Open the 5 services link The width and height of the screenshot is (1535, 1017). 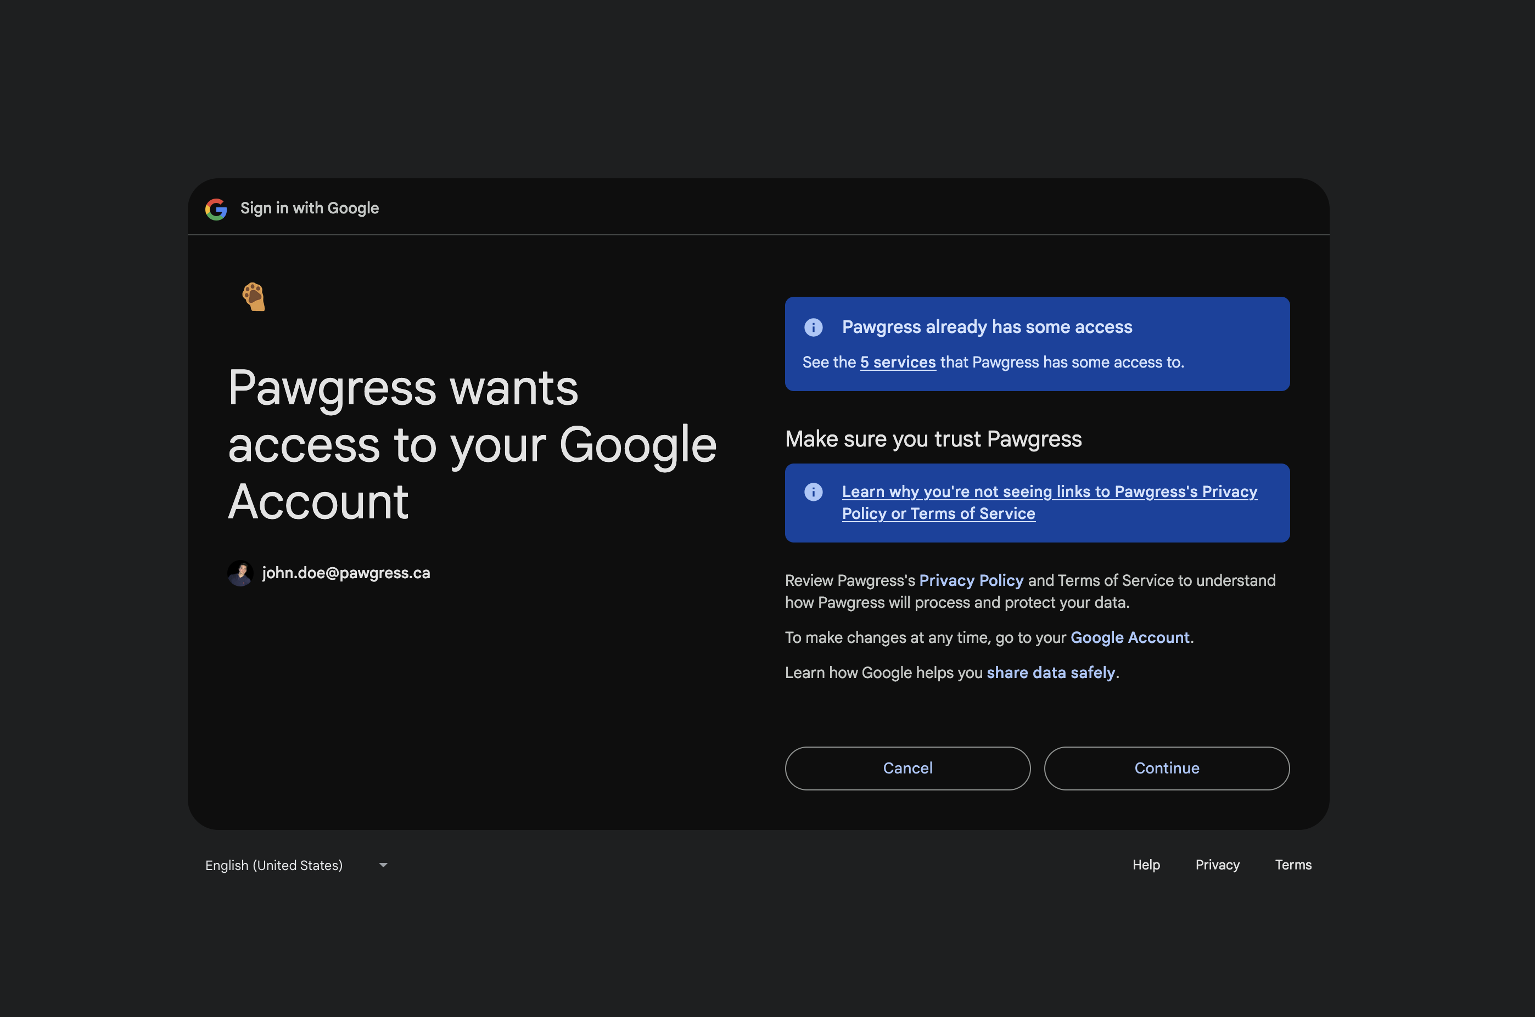point(898,363)
